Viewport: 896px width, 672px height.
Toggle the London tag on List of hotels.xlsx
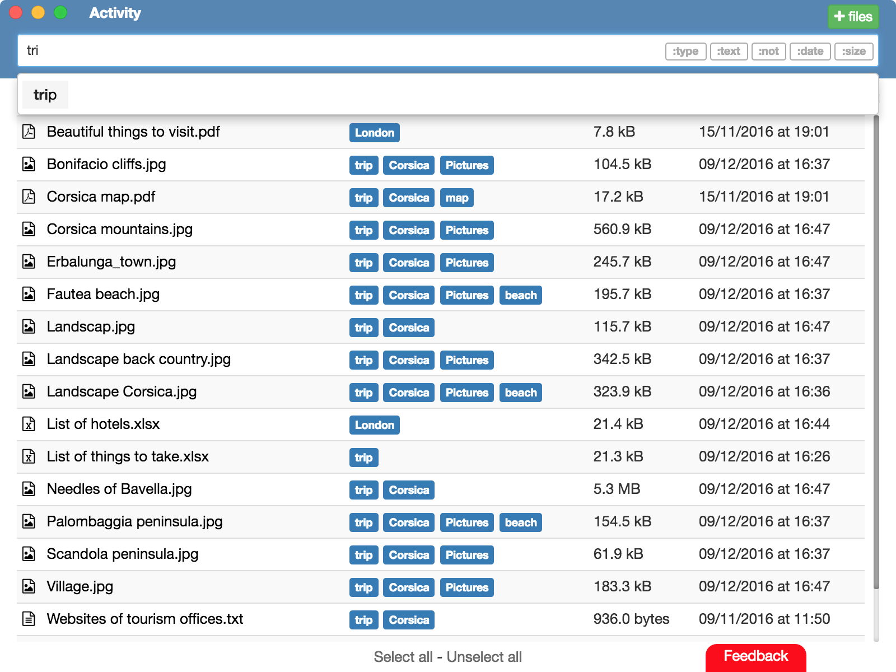click(x=374, y=425)
